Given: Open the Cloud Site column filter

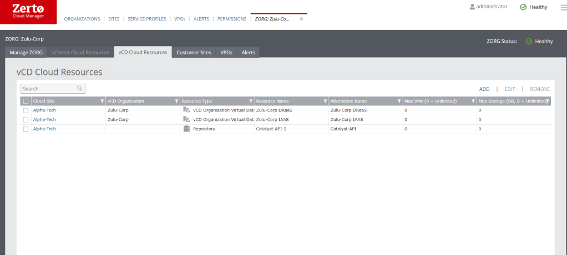Looking at the screenshot, I should pos(102,101).
